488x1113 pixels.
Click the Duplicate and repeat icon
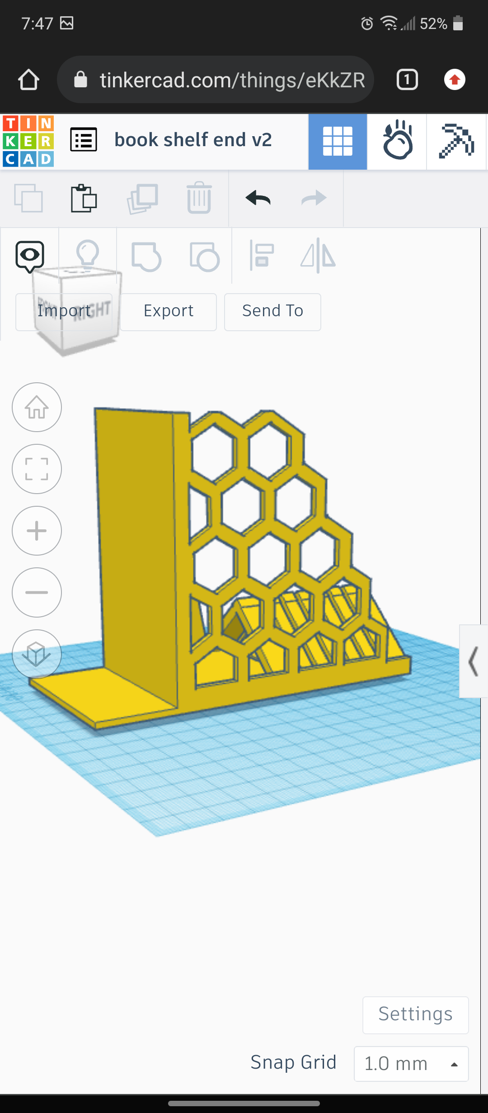pos(142,198)
